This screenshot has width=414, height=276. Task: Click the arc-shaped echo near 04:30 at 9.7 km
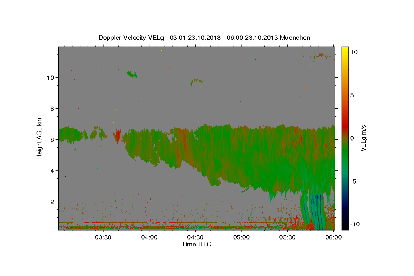click(197, 82)
